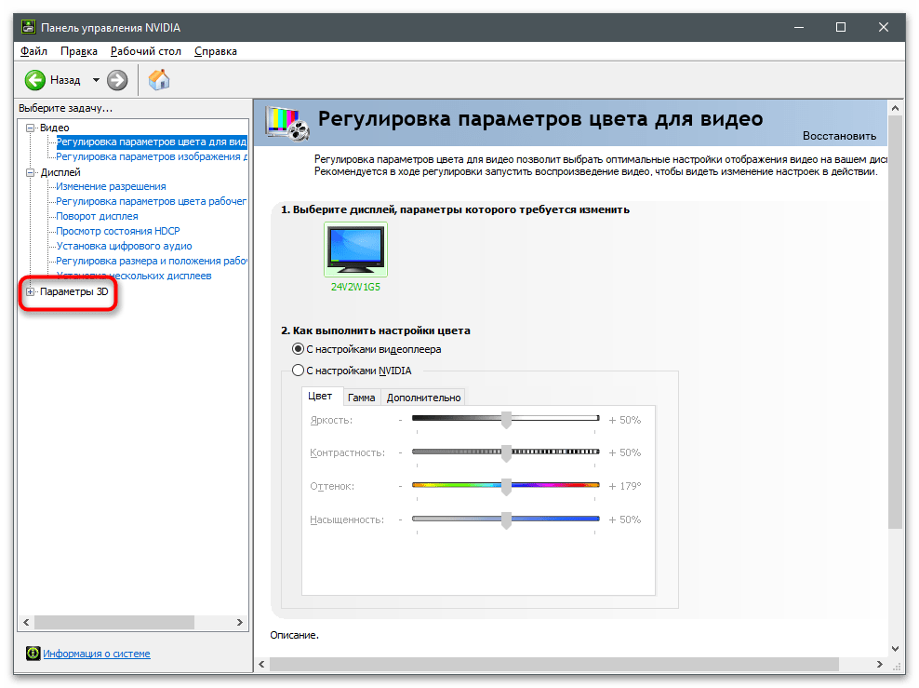This screenshot has width=919, height=688.
Task: Open 'Установка цифрового аудио' tree item
Action: [x=125, y=246]
